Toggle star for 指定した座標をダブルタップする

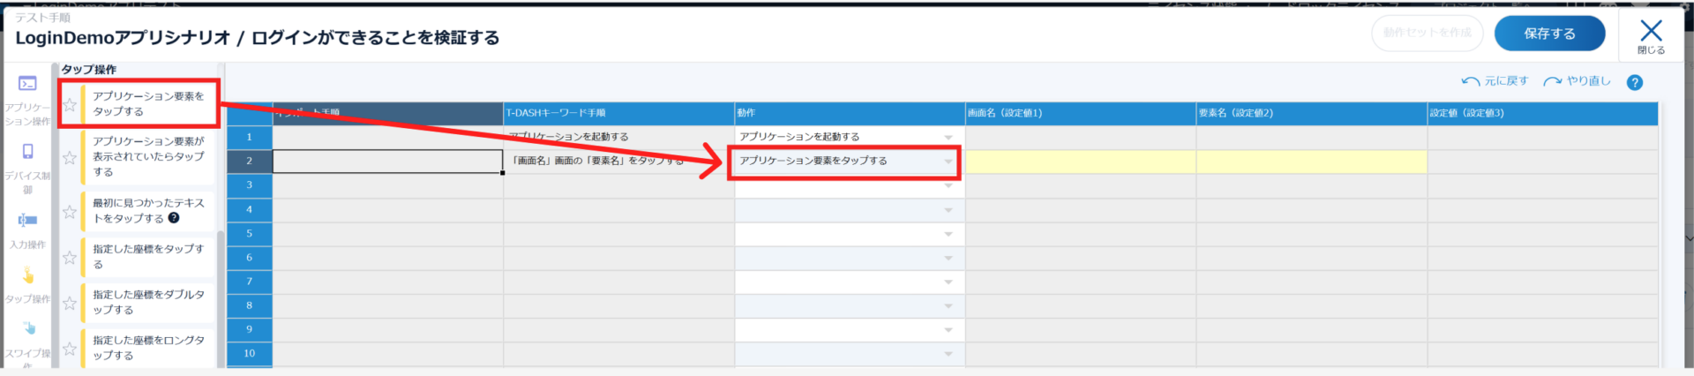70,304
